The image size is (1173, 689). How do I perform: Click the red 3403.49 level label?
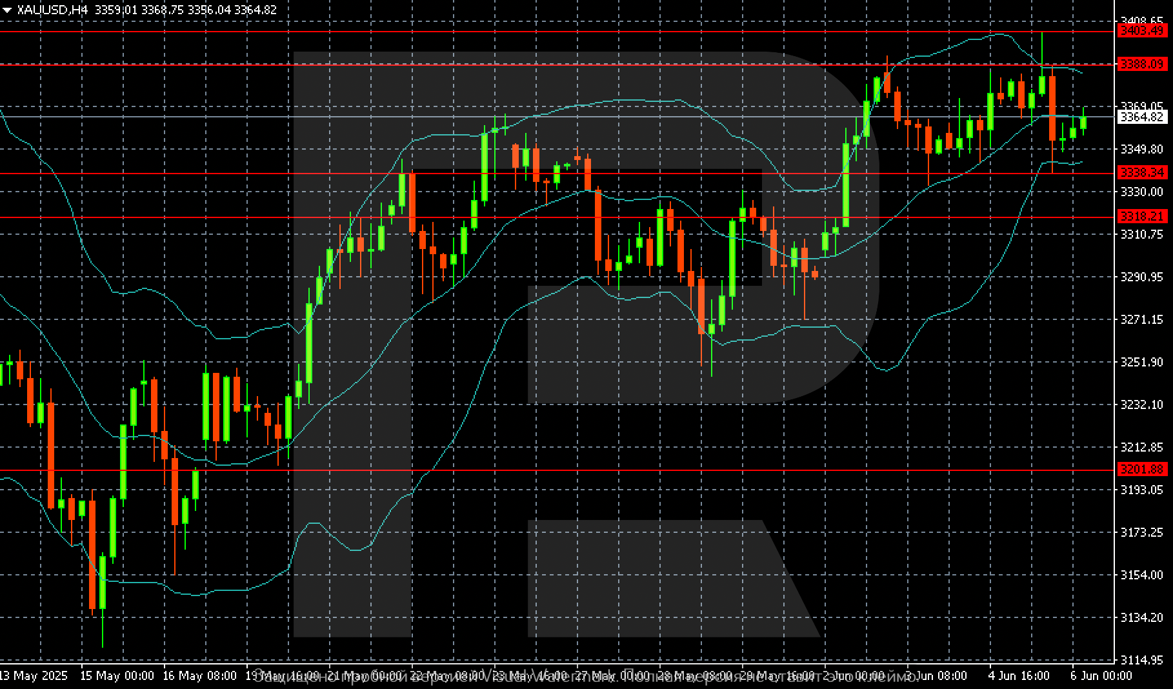[x=1141, y=31]
